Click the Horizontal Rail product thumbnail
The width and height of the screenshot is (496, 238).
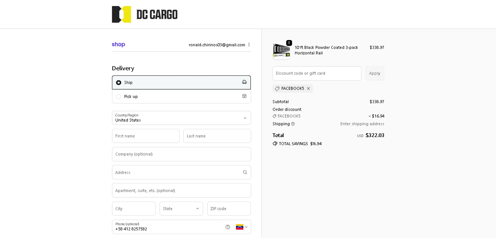coord(281,51)
